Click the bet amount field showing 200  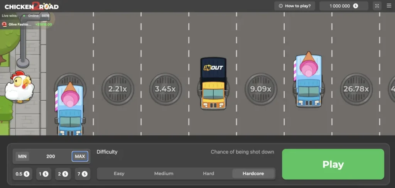click(x=51, y=156)
